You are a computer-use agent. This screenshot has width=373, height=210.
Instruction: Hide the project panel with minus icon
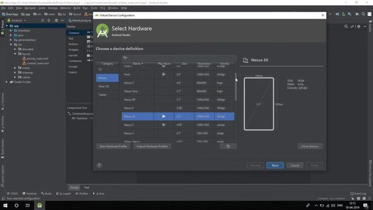[x=62, y=20]
